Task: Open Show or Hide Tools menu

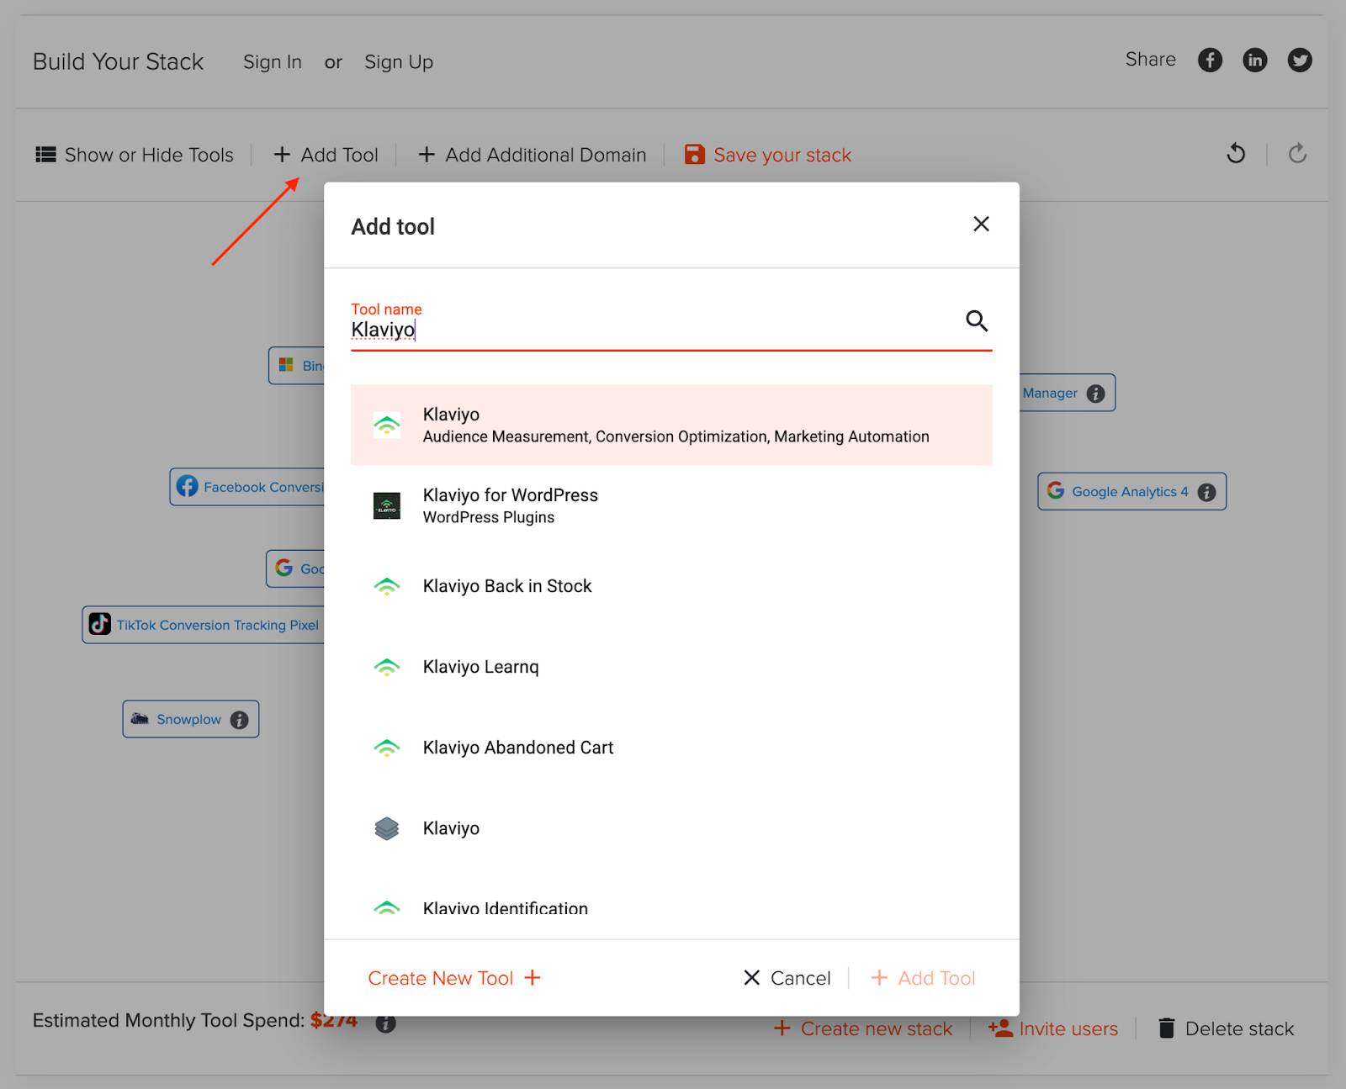Action: [x=135, y=155]
